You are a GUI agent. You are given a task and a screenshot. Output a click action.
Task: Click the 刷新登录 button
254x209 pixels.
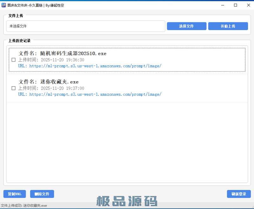click(x=239, y=194)
